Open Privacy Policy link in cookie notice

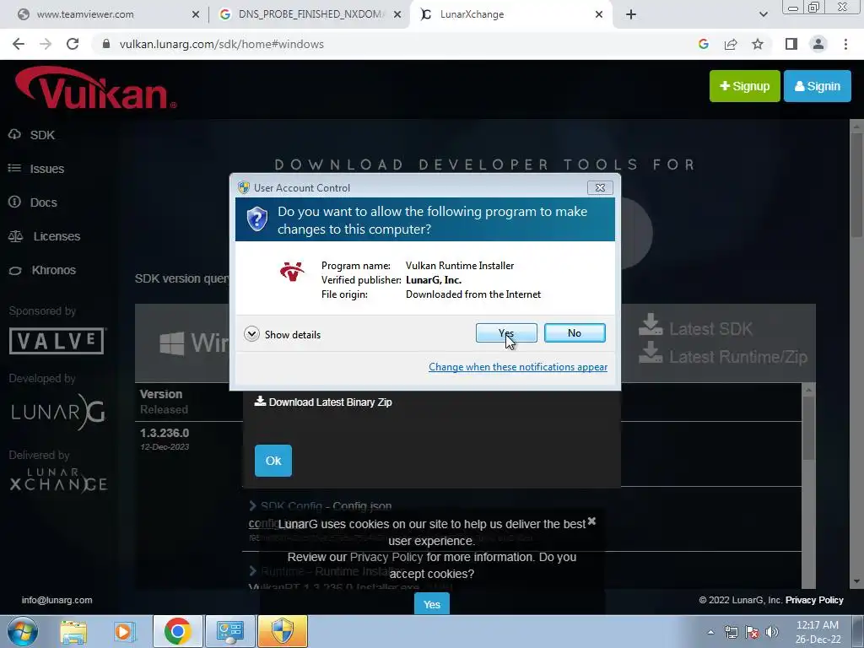(386, 557)
